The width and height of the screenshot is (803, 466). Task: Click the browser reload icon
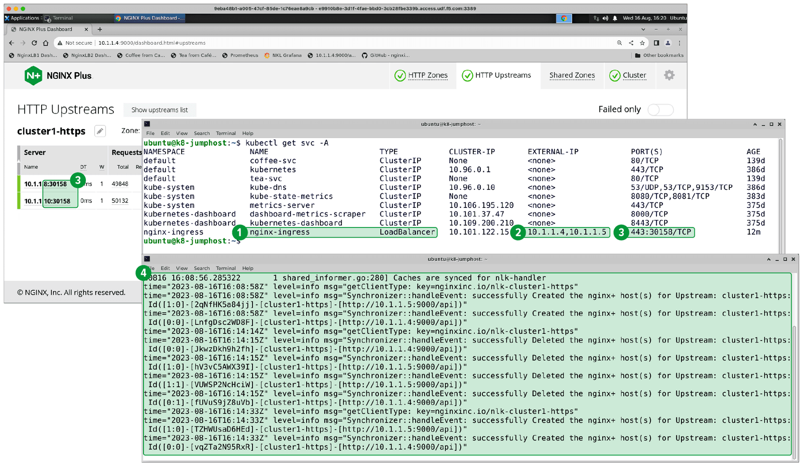(x=34, y=43)
